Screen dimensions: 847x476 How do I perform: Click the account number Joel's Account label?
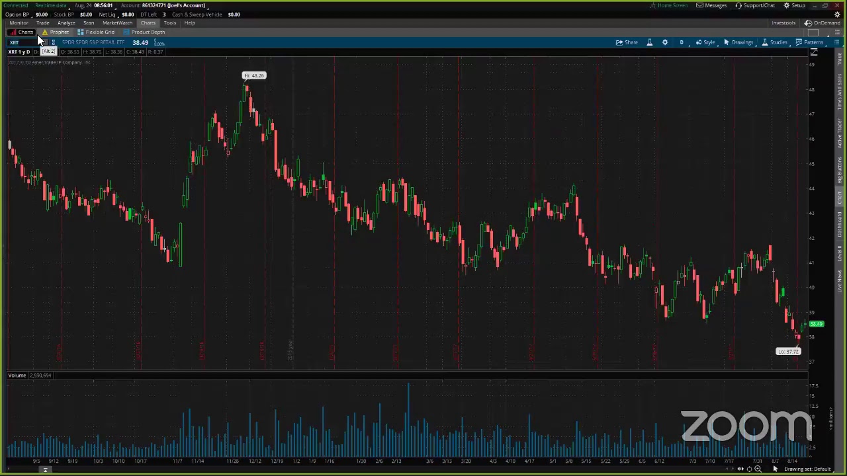163,5
